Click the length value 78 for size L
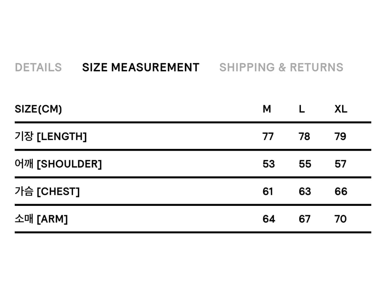Screen dimensions: 386x304 pyautogui.click(x=304, y=137)
